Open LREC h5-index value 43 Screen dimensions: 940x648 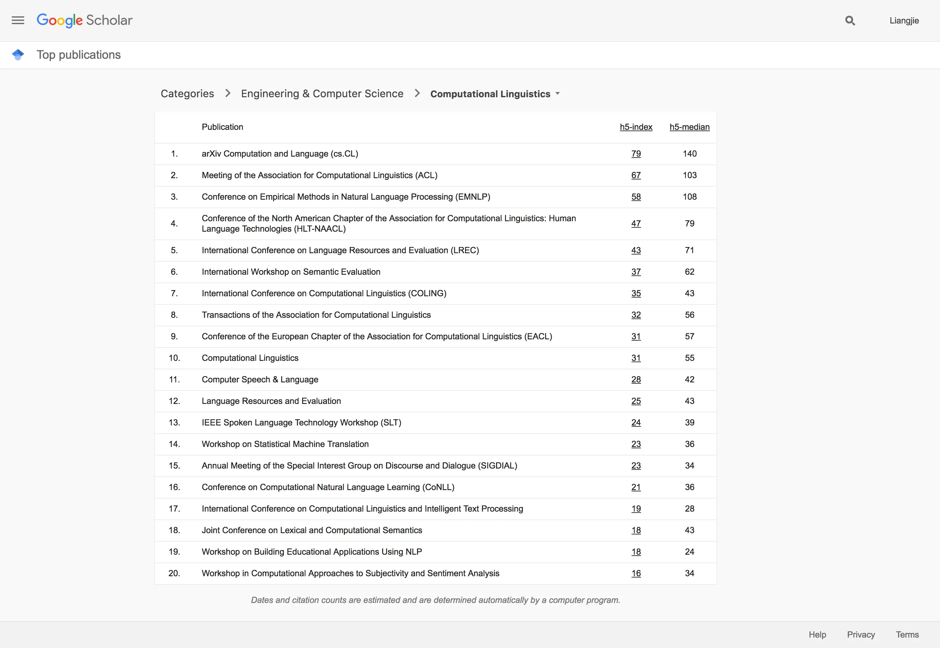pos(636,251)
